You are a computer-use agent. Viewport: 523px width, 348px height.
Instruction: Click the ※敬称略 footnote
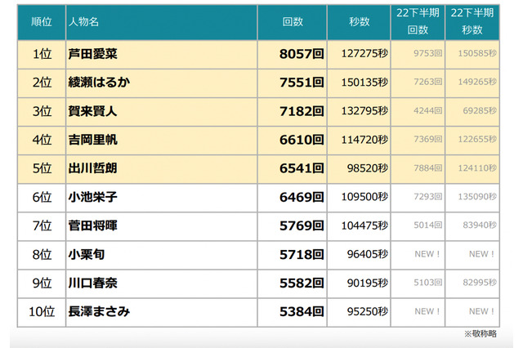click(481, 333)
